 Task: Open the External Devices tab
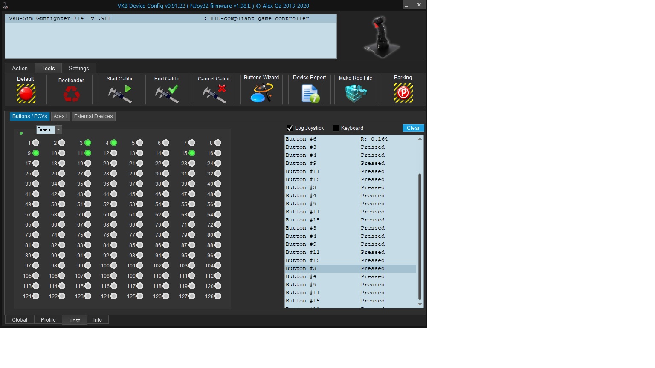(x=93, y=116)
